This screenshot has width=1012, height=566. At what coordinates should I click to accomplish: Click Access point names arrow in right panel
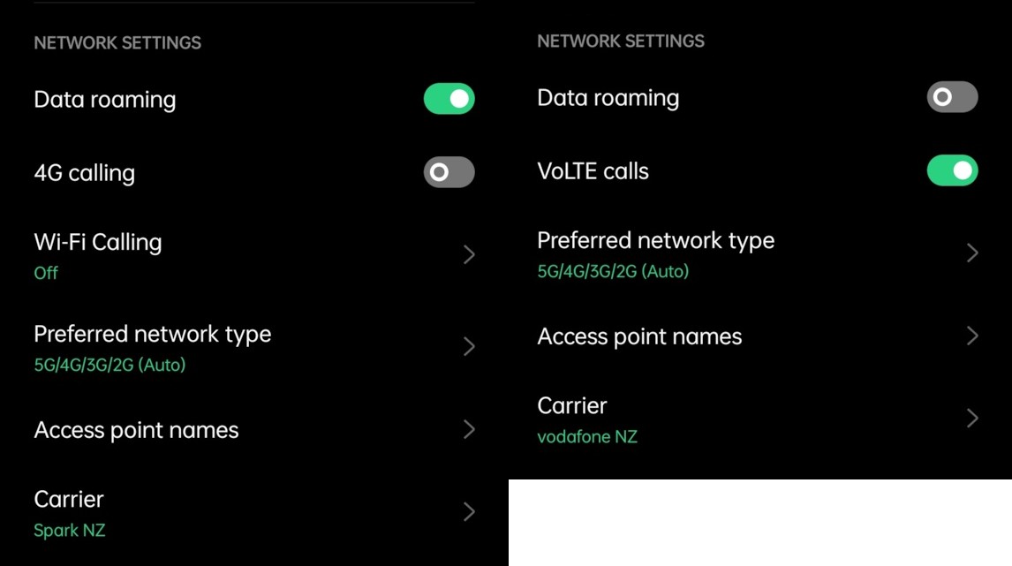coord(972,336)
